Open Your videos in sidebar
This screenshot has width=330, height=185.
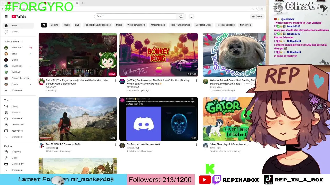(x=18, y=131)
